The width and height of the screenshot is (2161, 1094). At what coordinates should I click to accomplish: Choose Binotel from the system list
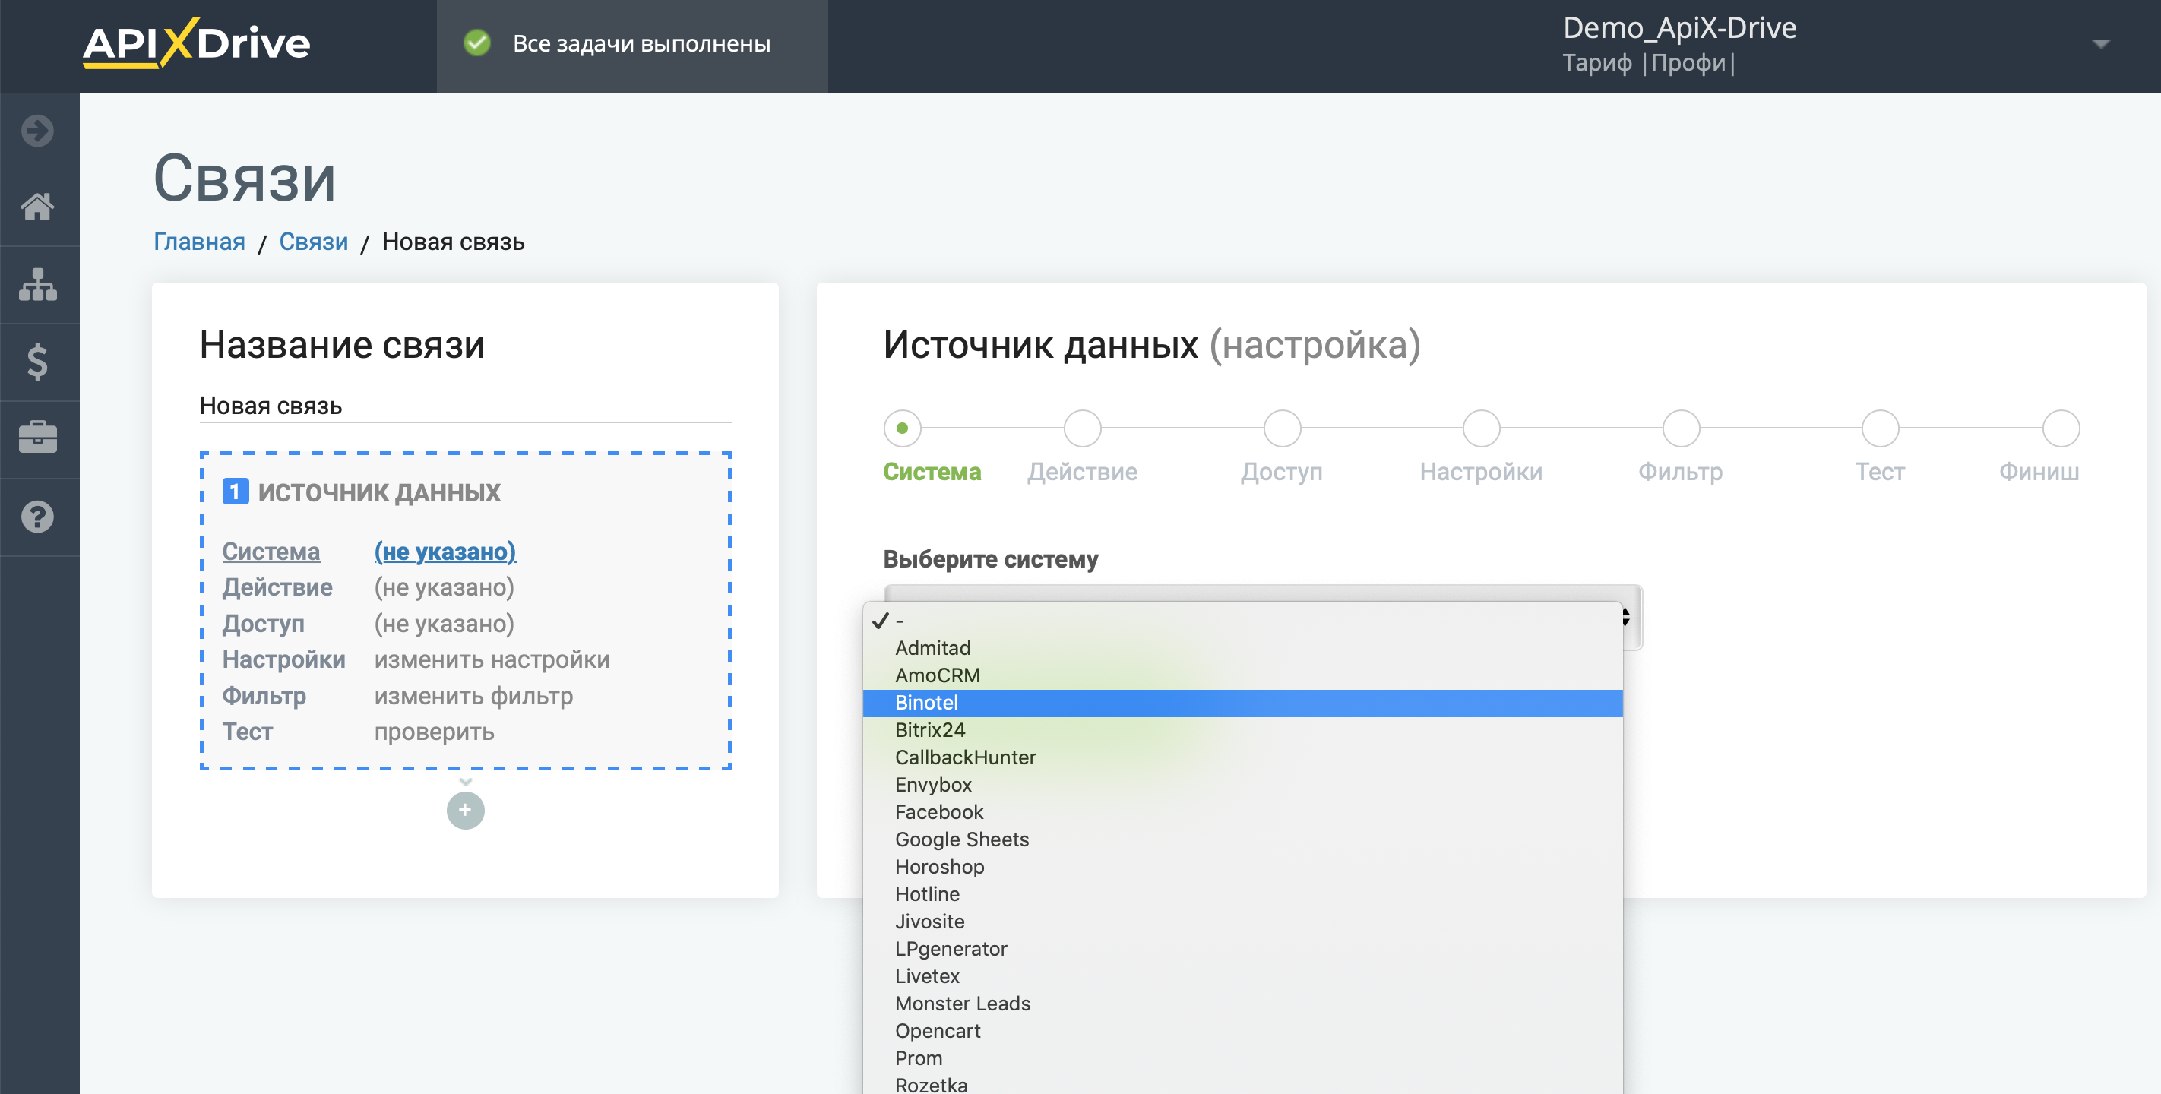[1242, 703]
